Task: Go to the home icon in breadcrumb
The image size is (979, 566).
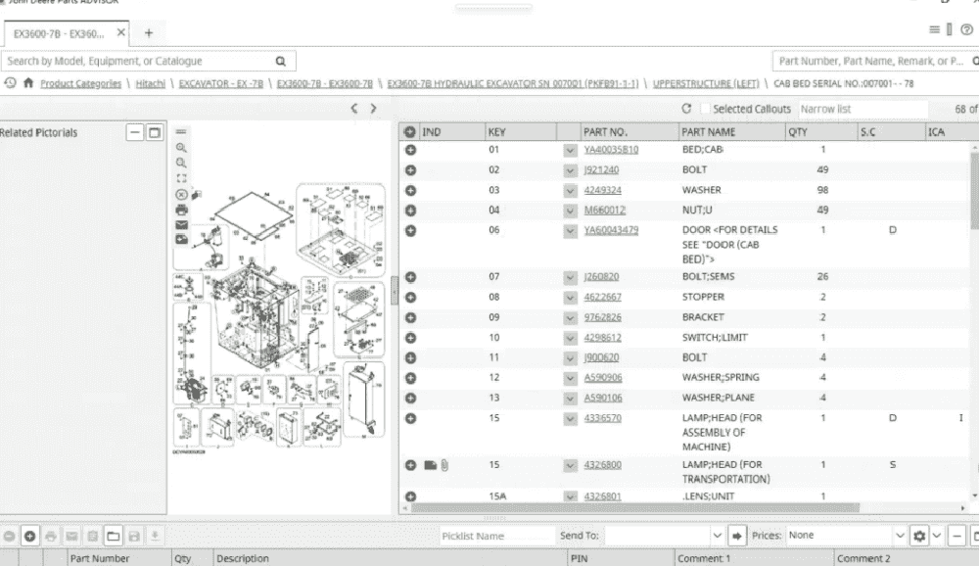Action: [x=28, y=83]
